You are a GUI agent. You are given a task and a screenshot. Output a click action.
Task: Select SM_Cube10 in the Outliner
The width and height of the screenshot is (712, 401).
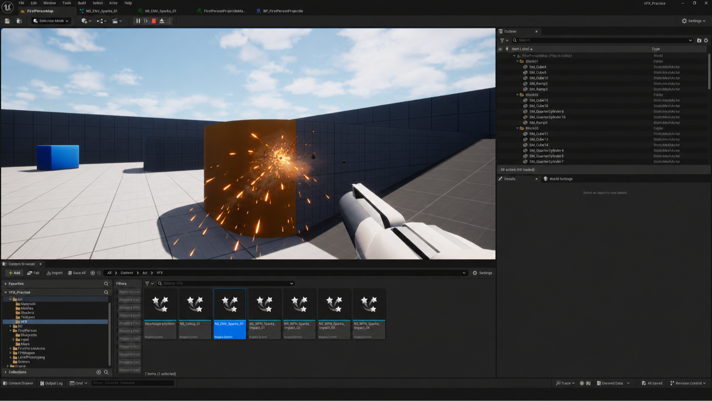tap(538, 78)
